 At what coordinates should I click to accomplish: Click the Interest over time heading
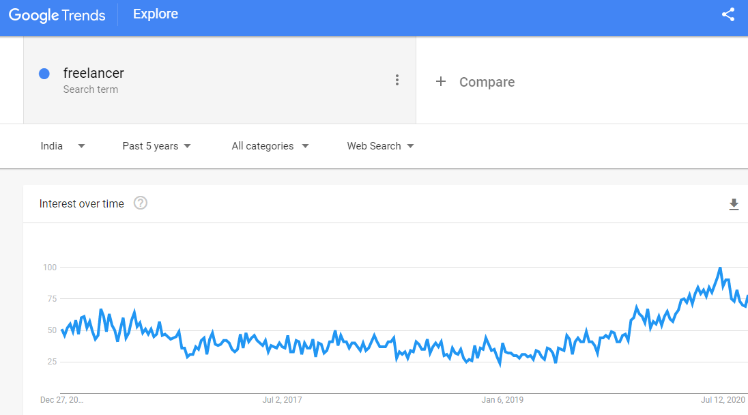click(82, 203)
